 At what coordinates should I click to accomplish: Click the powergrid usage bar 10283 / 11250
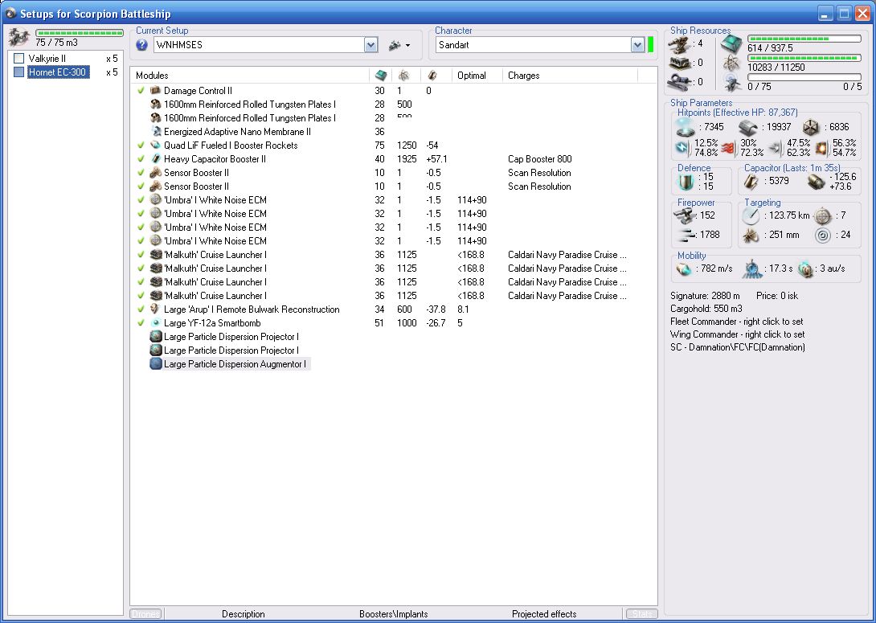[804, 58]
